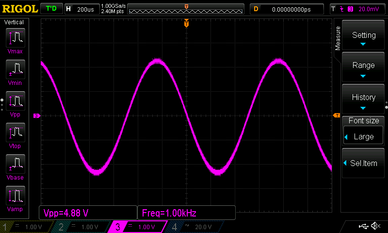Click the channel 4 AC coupling symbol
The image size is (388, 233).
point(187,225)
